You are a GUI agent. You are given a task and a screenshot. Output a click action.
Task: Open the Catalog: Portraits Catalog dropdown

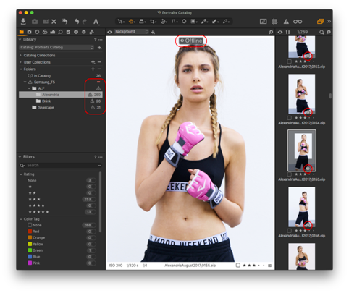pos(56,47)
